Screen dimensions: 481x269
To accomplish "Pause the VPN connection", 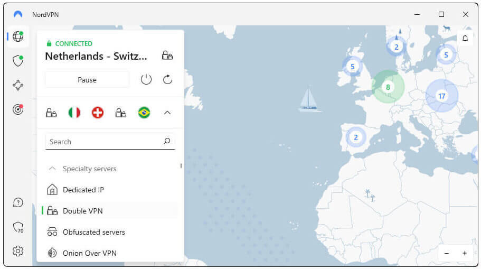I will coord(87,80).
